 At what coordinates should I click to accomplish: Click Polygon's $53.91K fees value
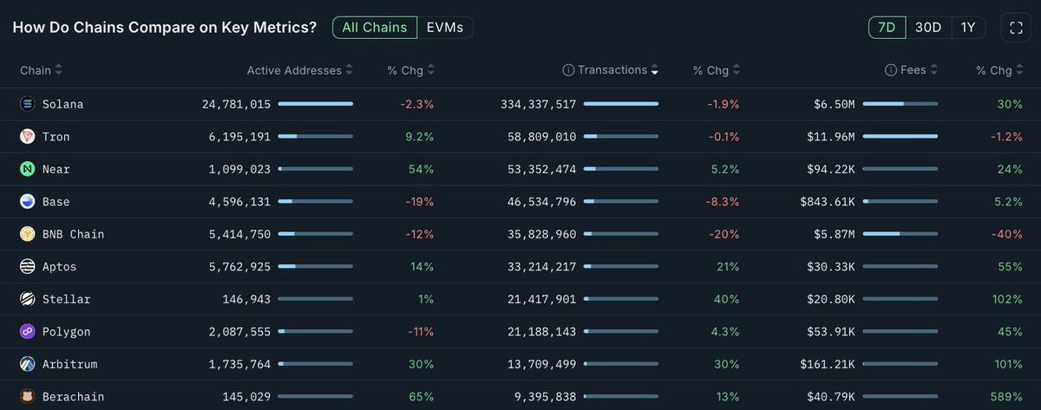pos(831,332)
